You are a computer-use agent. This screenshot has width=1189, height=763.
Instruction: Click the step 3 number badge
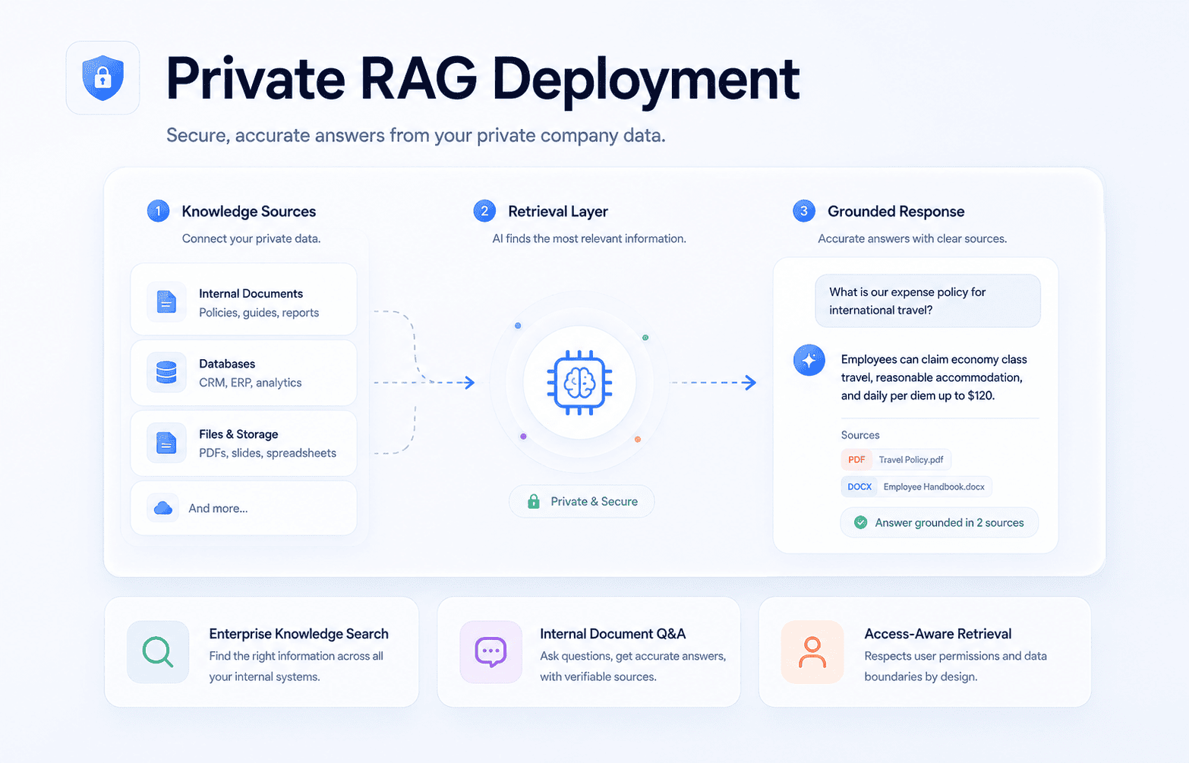804,211
